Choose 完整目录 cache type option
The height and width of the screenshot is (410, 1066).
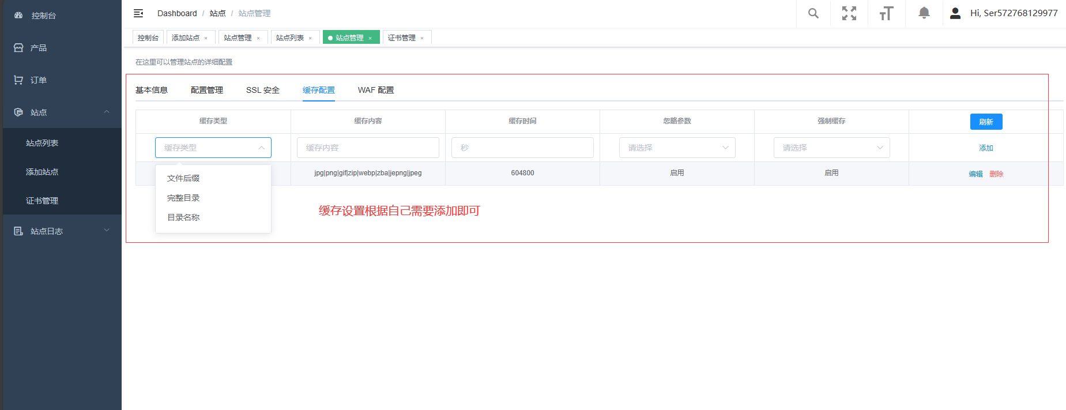[x=183, y=198]
